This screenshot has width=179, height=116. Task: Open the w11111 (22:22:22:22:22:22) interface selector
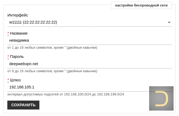(90, 22)
